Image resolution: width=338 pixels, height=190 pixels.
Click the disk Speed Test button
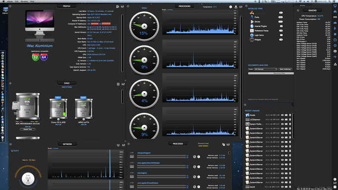tap(28, 129)
